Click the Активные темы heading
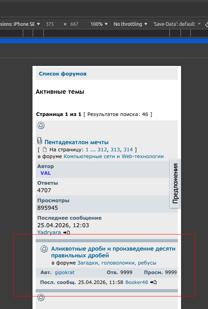This screenshot has height=309, width=208. (60, 92)
